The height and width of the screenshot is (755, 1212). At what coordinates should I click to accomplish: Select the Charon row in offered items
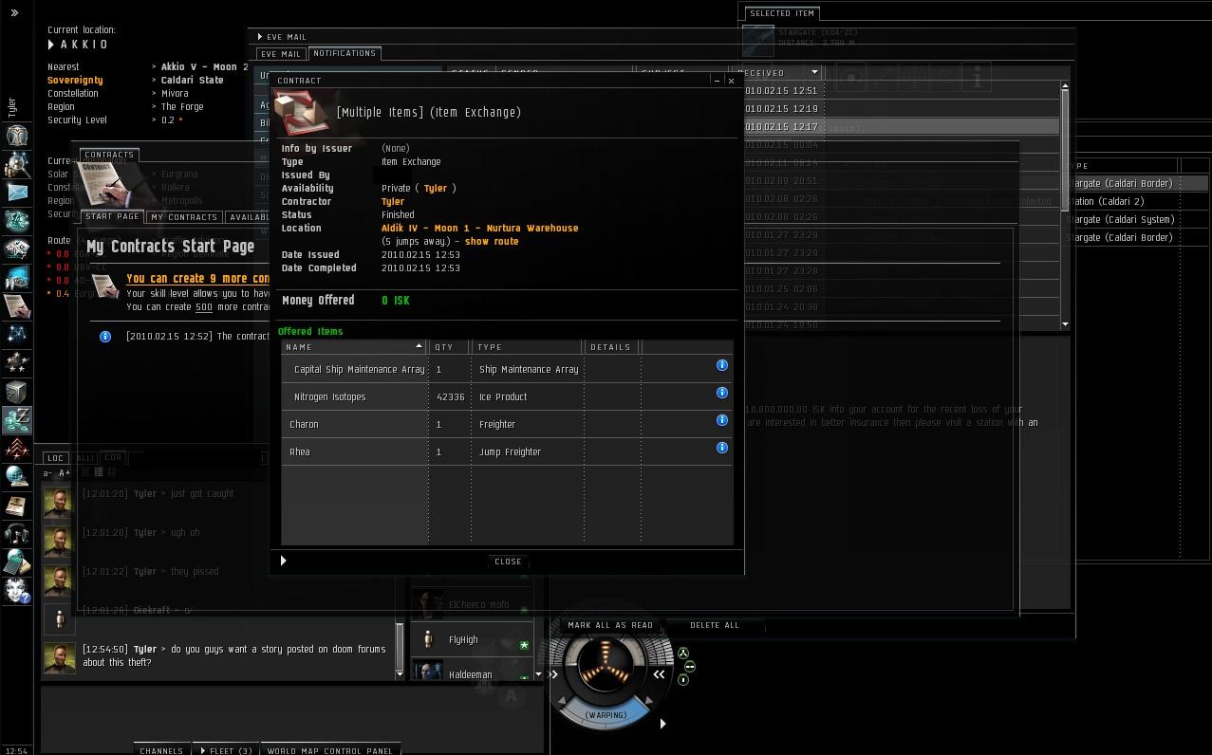point(507,424)
